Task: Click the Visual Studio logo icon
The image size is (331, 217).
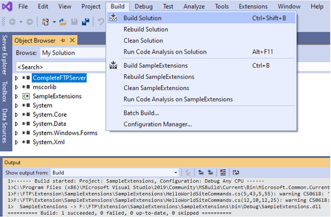Action: (7, 7)
